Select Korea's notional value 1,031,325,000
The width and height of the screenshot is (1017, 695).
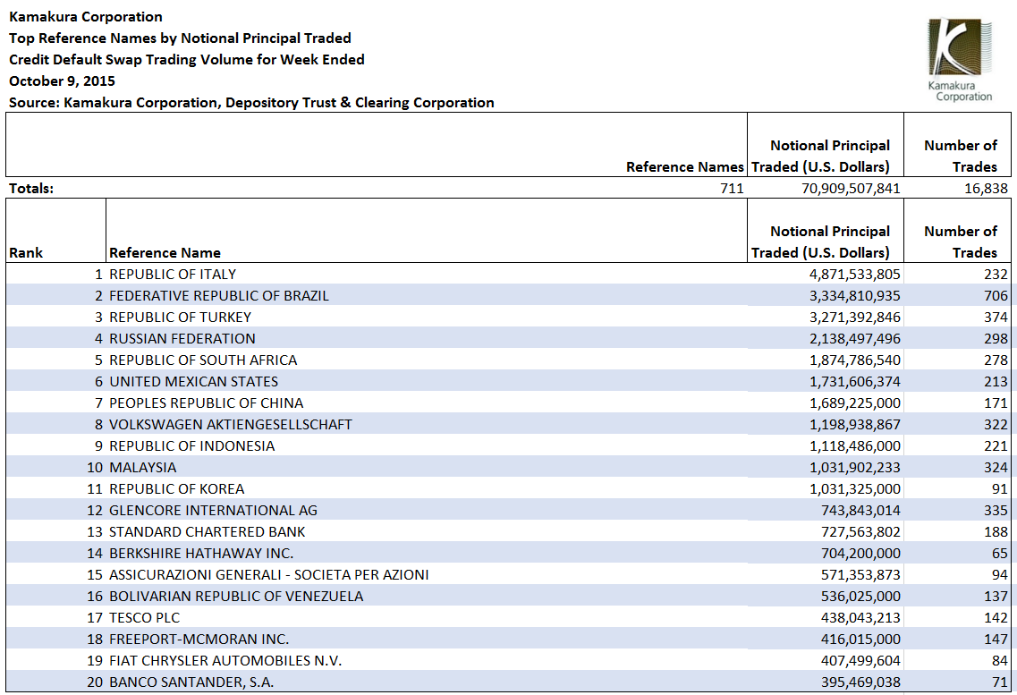point(855,488)
